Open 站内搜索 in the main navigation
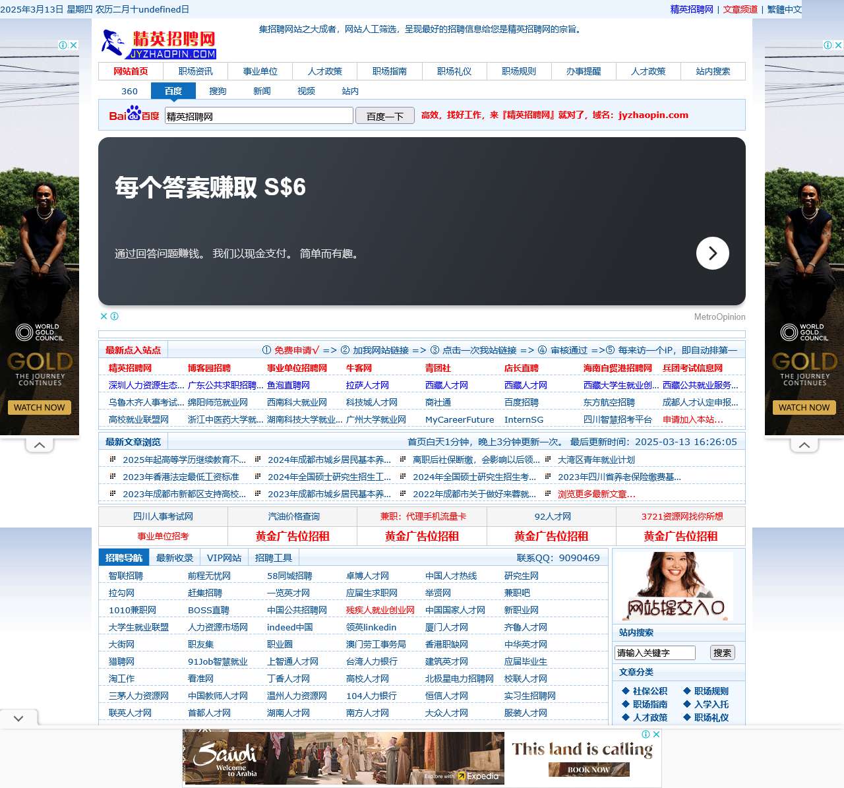This screenshot has height=788, width=844. pyautogui.click(x=713, y=71)
